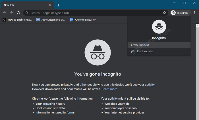Bookmark this tab with the star icon

164,13
